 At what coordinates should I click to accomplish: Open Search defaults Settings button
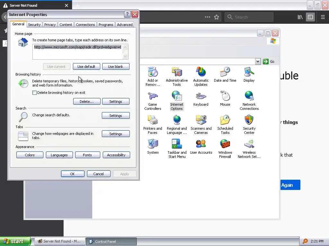click(x=116, y=115)
